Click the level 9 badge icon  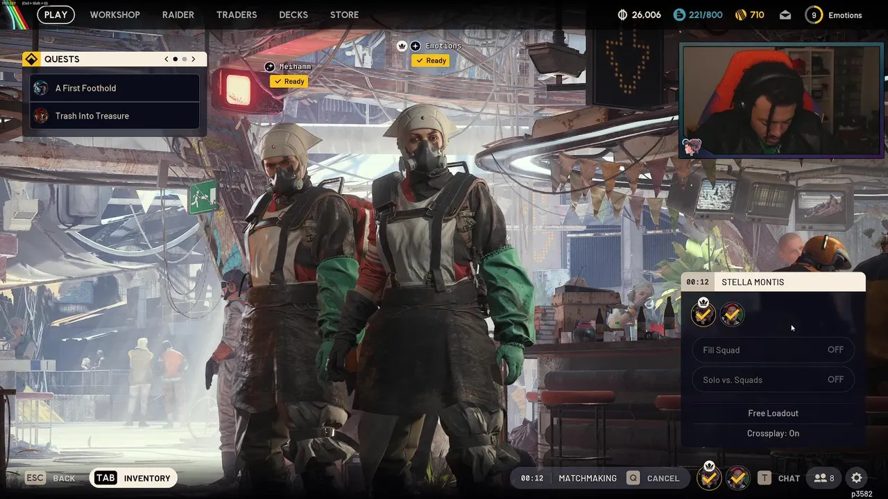tap(814, 15)
